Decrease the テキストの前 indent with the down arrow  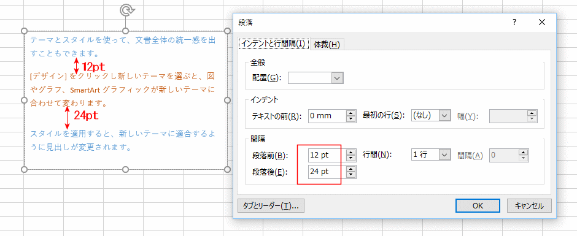click(352, 119)
